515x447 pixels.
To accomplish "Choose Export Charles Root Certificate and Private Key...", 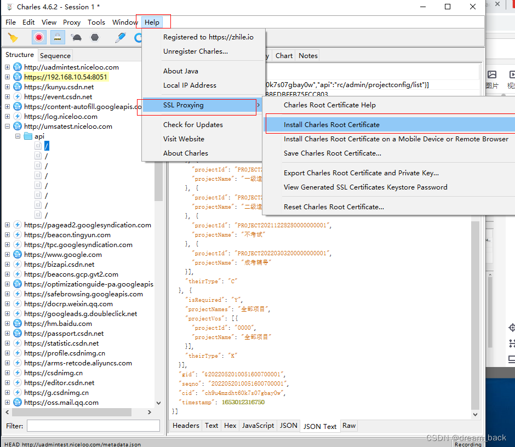I will [361, 173].
